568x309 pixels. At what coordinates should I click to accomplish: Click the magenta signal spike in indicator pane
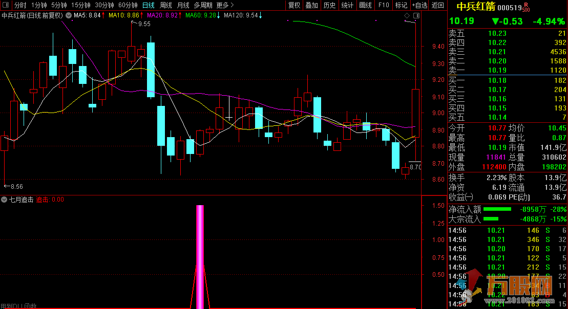click(x=200, y=256)
